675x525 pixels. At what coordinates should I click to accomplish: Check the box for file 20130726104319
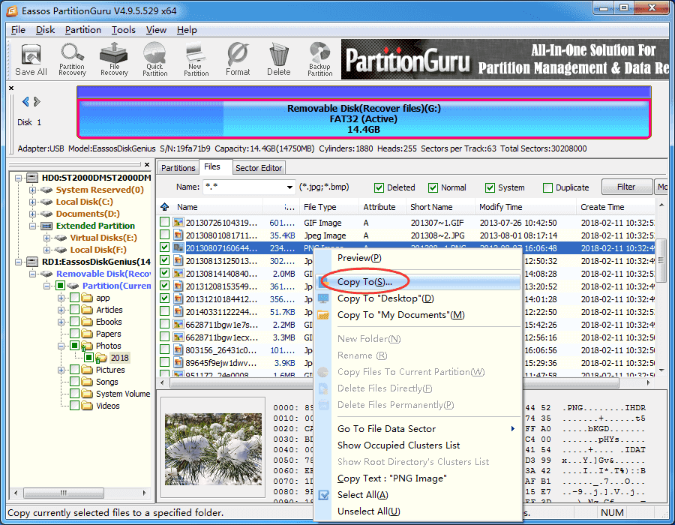pos(164,222)
